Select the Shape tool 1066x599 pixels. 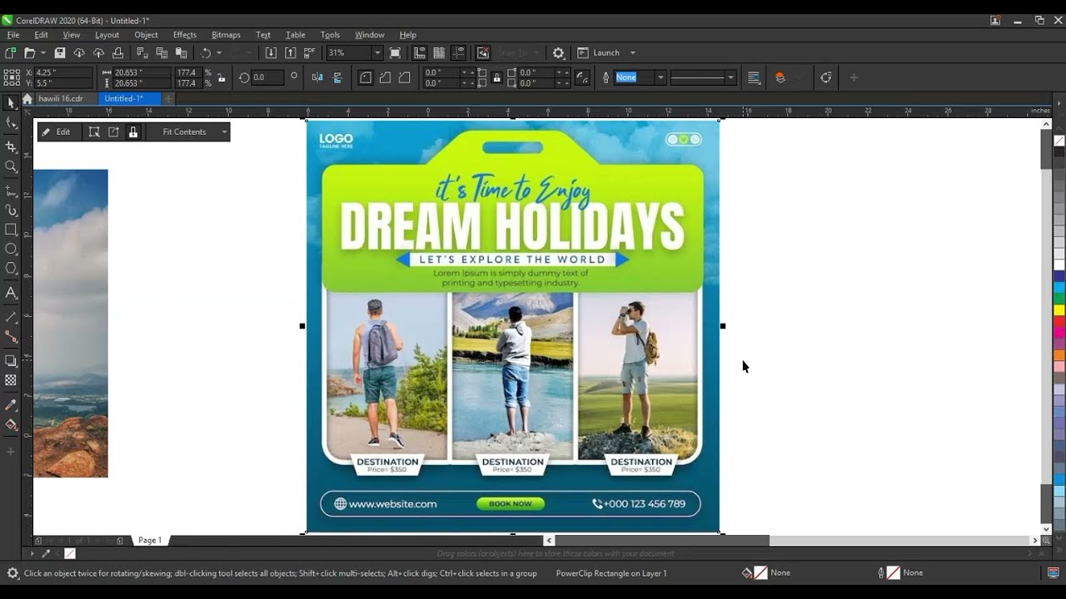(x=11, y=123)
